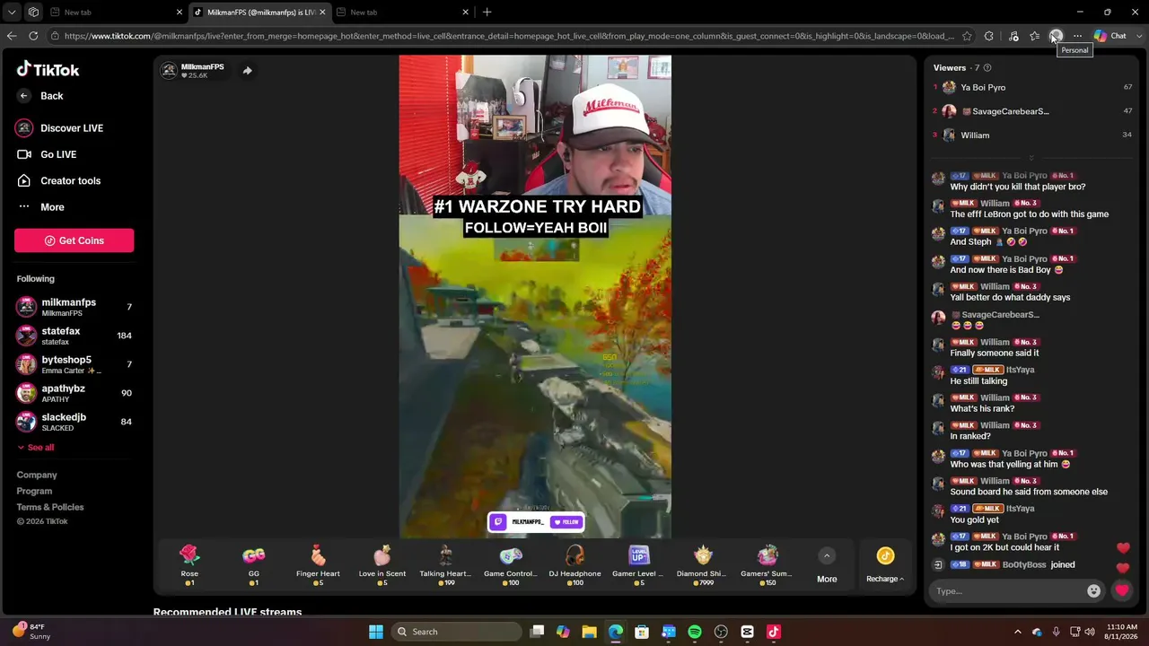The image size is (1149, 646).
Task: Open Windows Start menu
Action: coord(376,632)
